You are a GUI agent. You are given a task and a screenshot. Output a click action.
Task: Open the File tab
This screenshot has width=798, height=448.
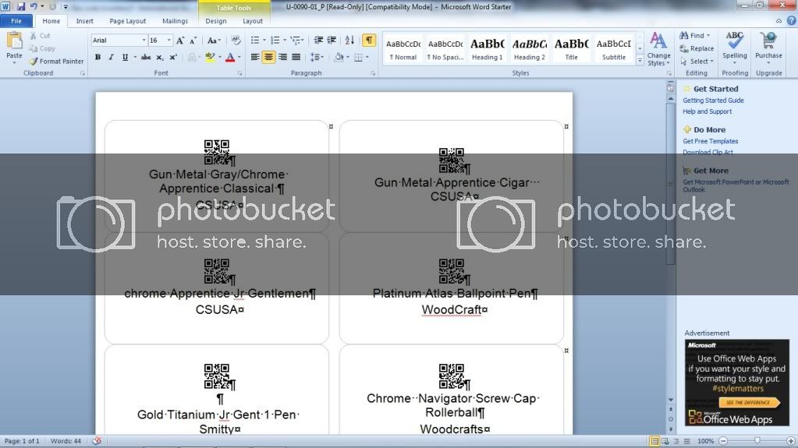click(16, 21)
